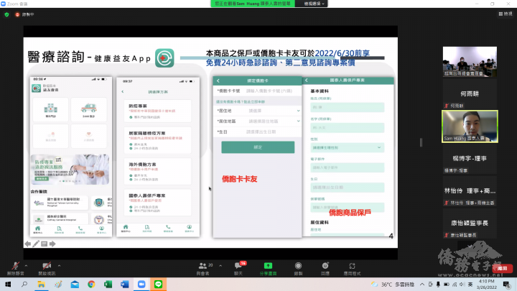Open File Explorer from taskbar
The height and width of the screenshot is (291, 517).
click(x=41, y=285)
